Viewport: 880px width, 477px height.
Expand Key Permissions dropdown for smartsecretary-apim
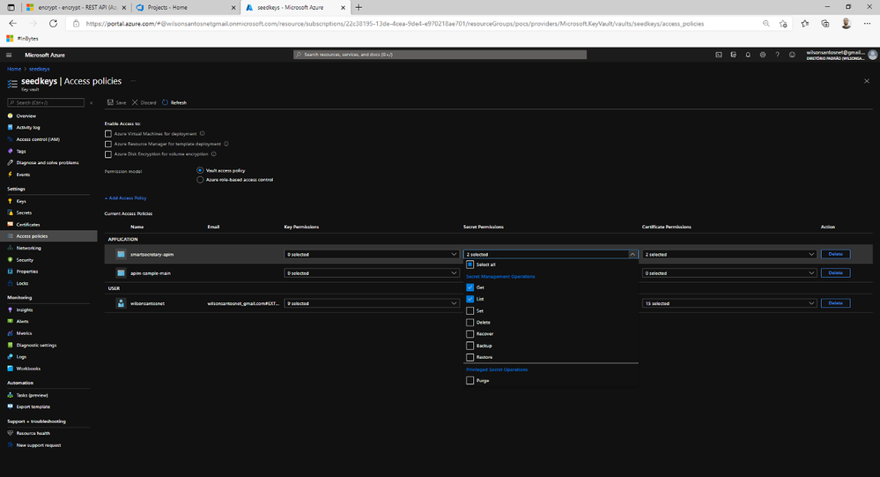tap(372, 254)
